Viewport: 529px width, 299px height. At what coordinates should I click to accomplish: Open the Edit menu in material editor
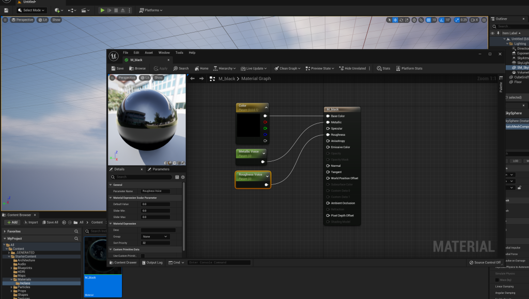pos(136,53)
